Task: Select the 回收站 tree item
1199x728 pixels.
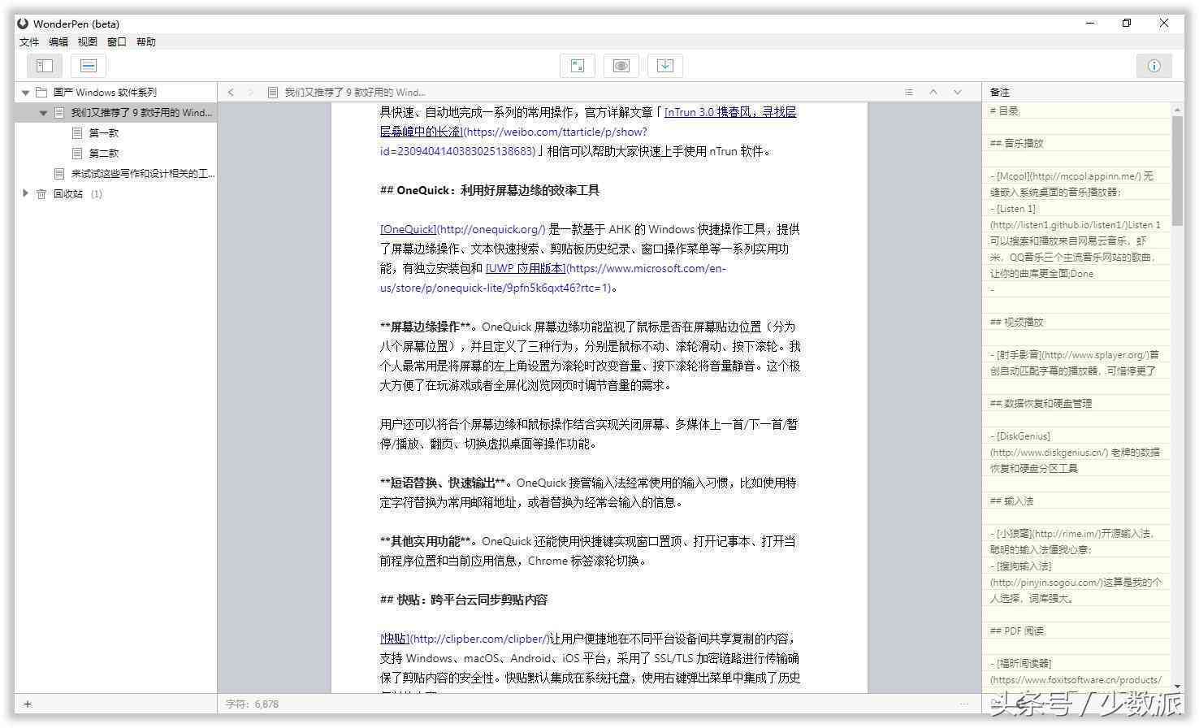Action: click(68, 194)
